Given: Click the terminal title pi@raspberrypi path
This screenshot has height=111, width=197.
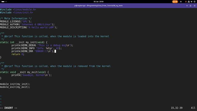Looking at the screenshot, I should click(x=98, y=6).
